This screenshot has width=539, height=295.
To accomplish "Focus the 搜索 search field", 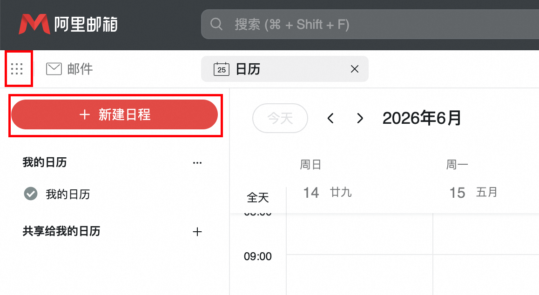I will [x=370, y=24].
